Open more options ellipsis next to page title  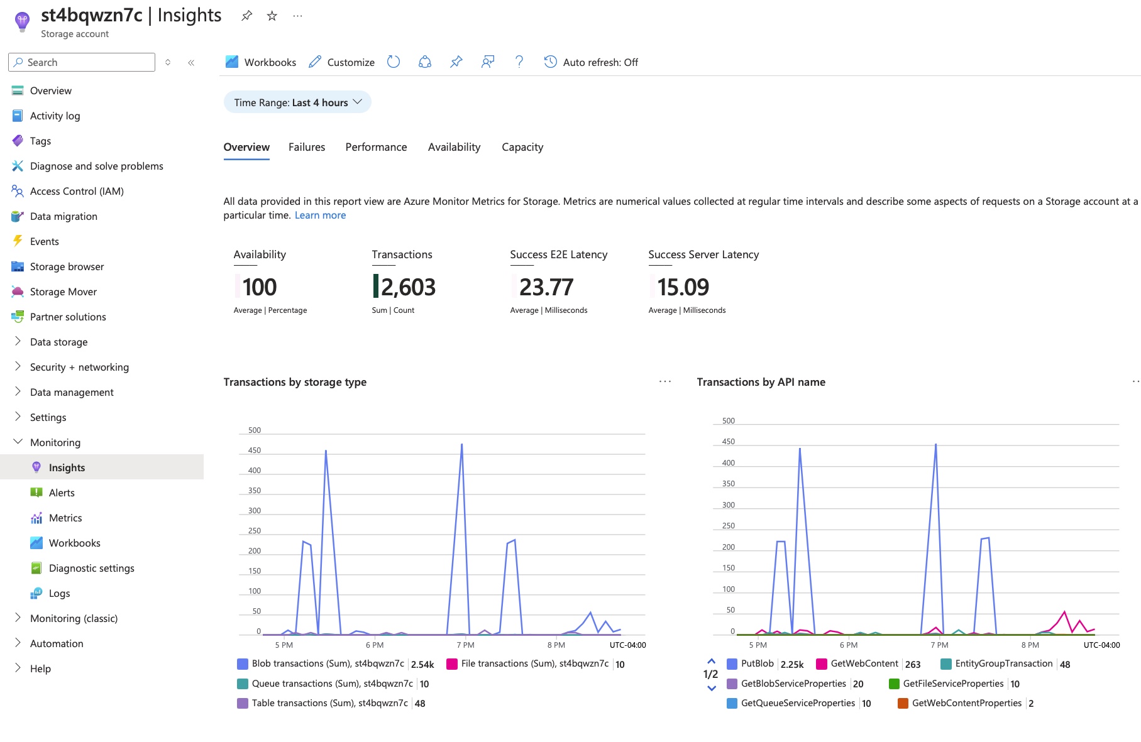[298, 16]
